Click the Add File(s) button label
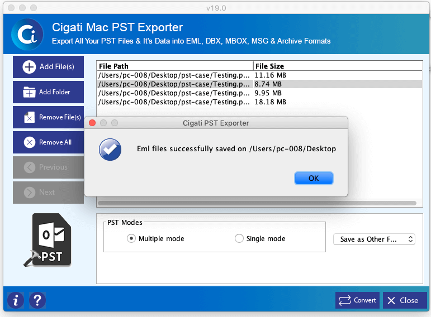 [56, 67]
